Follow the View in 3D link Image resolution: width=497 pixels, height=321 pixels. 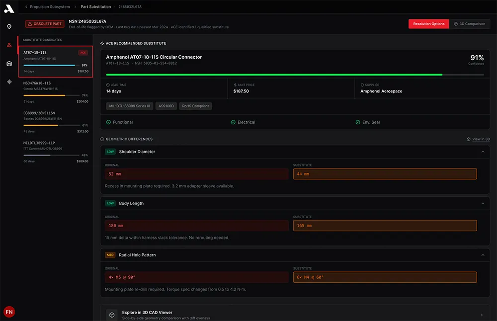pyautogui.click(x=481, y=139)
